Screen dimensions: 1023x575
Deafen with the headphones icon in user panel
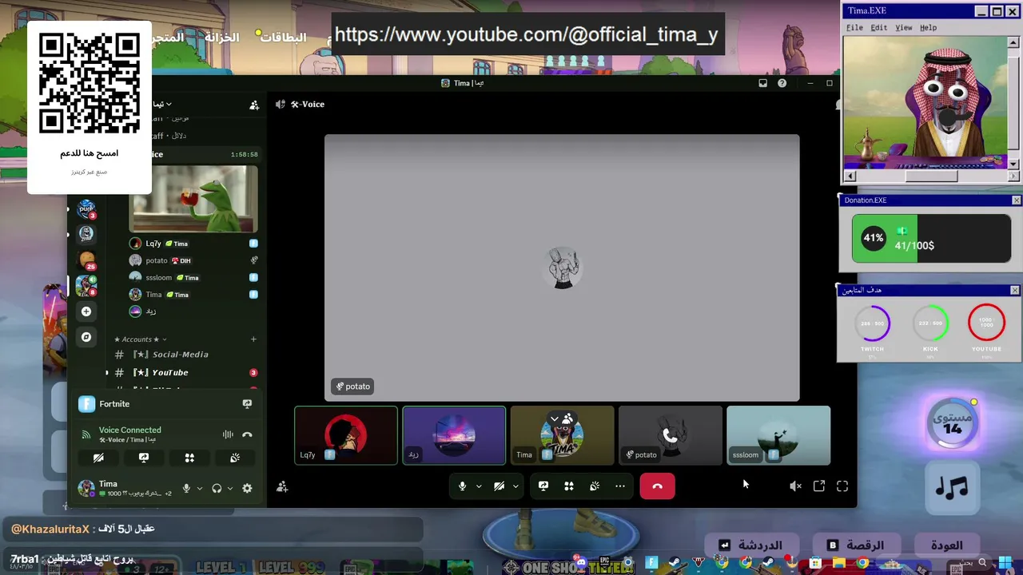point(217,489)
